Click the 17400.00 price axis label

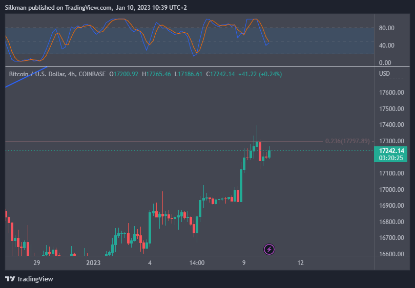tap(391, 125)
